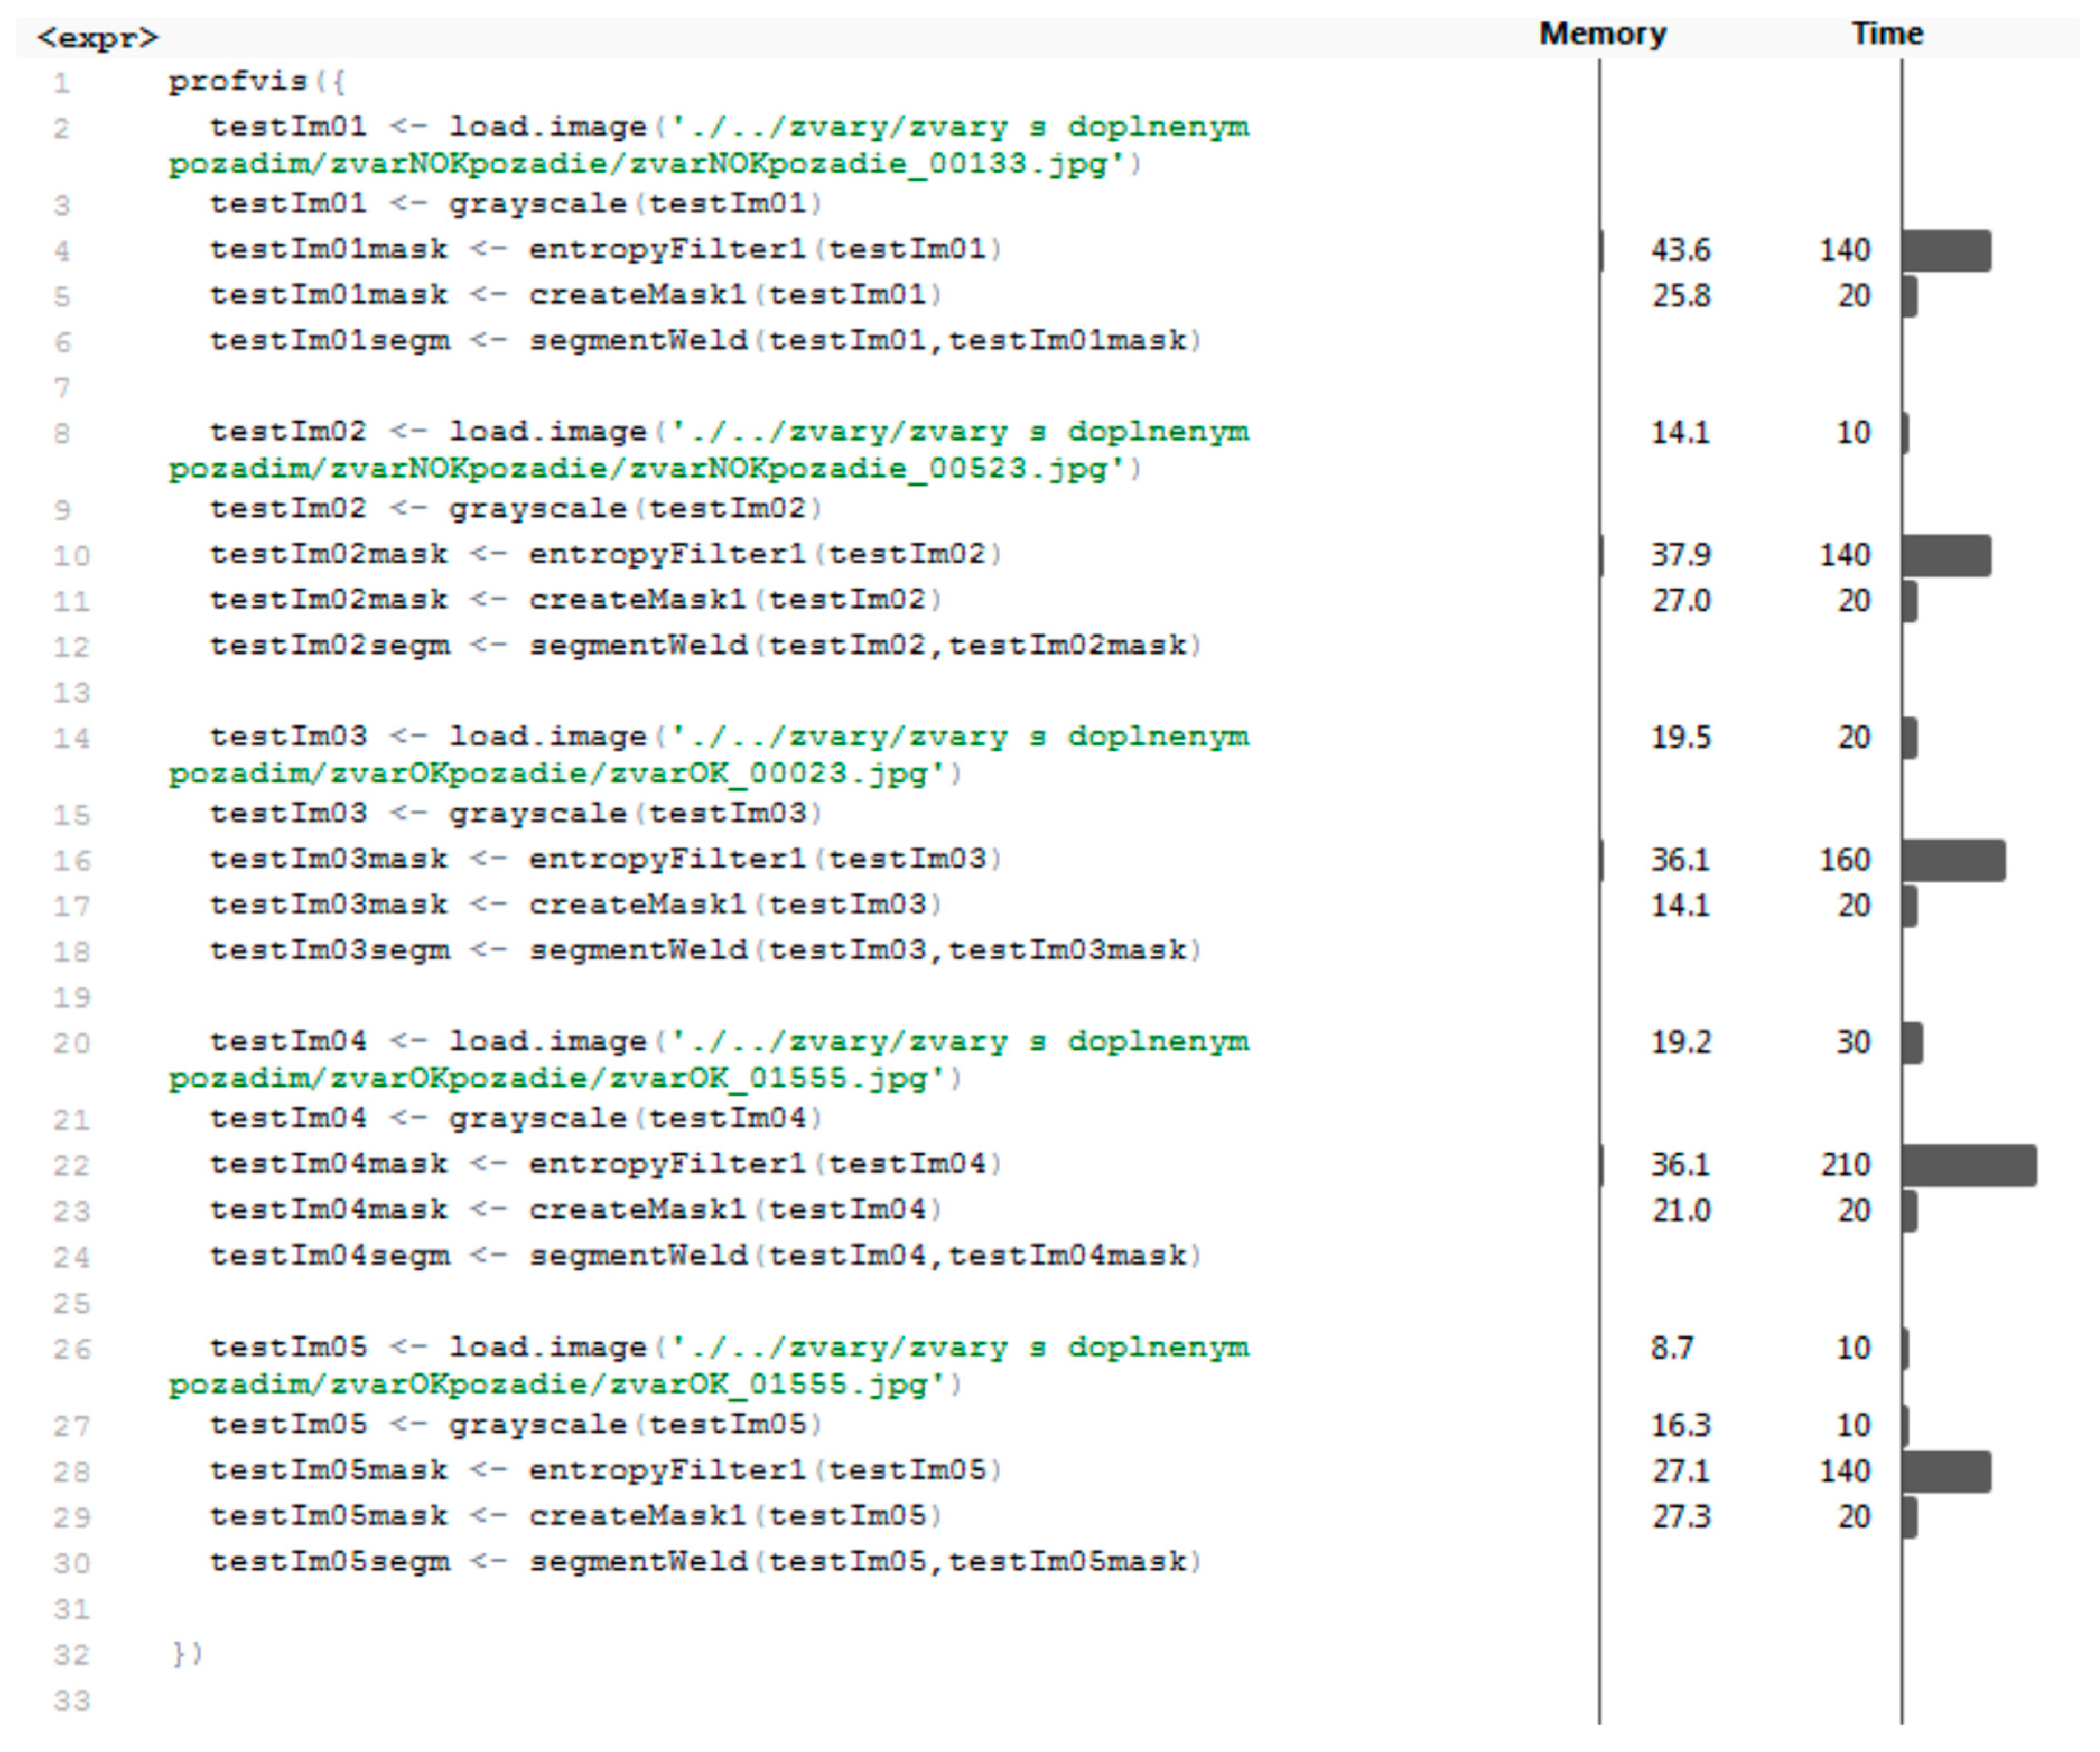Click the profvis({ code line
Screen dimensions: 2100x1752
[x=256, y=82]
